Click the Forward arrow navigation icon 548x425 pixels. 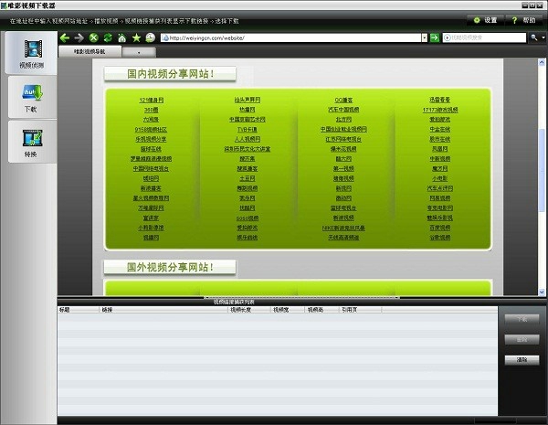[79, 38]
